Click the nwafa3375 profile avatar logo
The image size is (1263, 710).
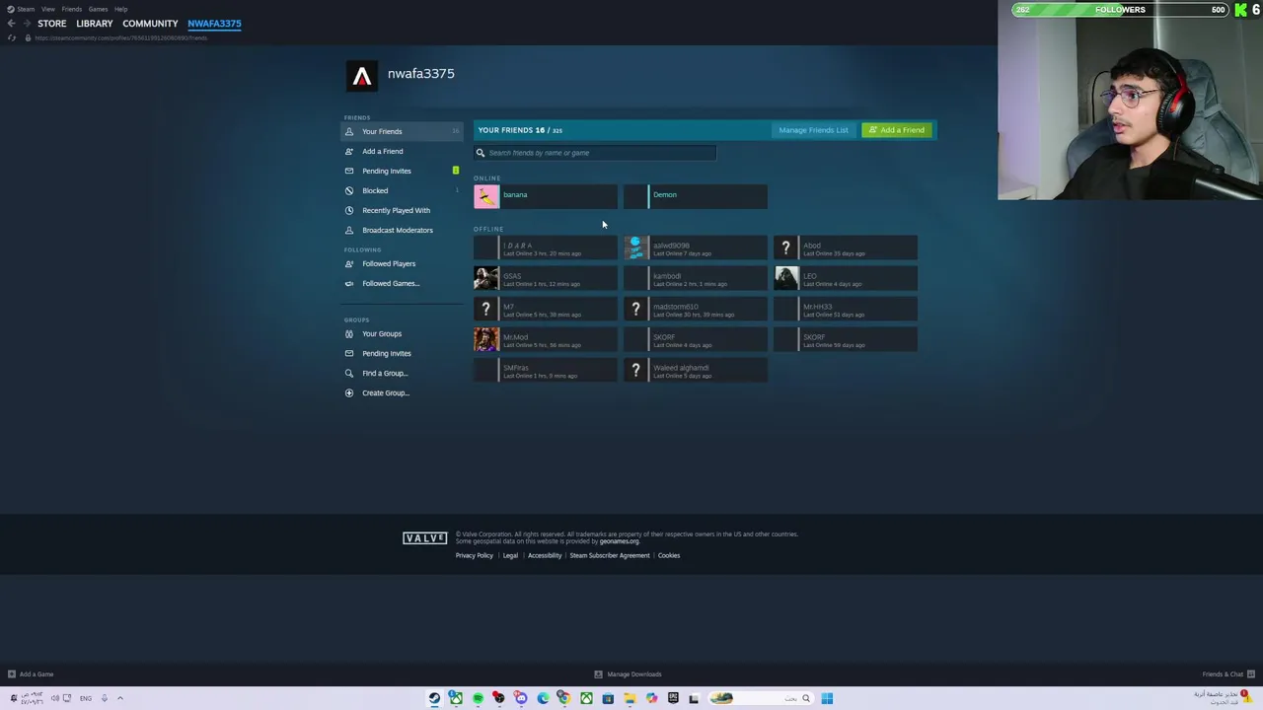pos(362,76)
